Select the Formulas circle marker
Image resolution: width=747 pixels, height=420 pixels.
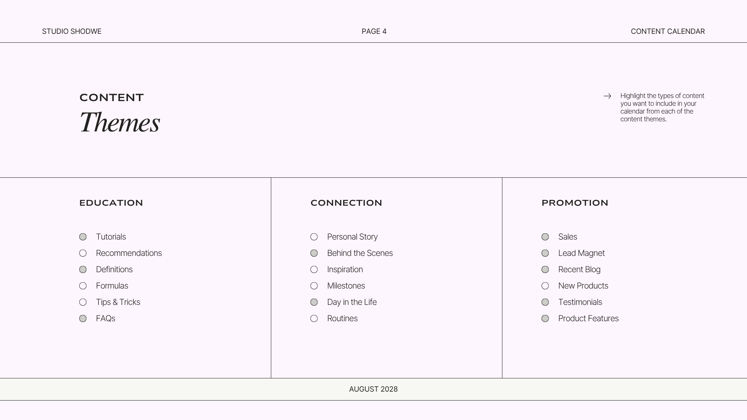click(83, 286)
